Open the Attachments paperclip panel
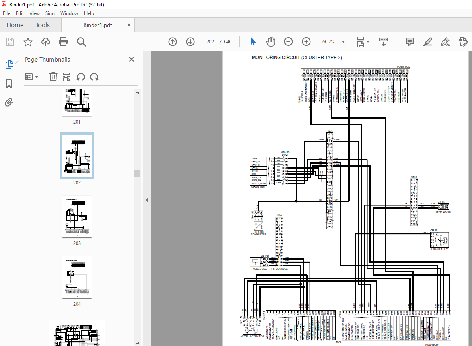Screen dimensions: 472x346 9,103
